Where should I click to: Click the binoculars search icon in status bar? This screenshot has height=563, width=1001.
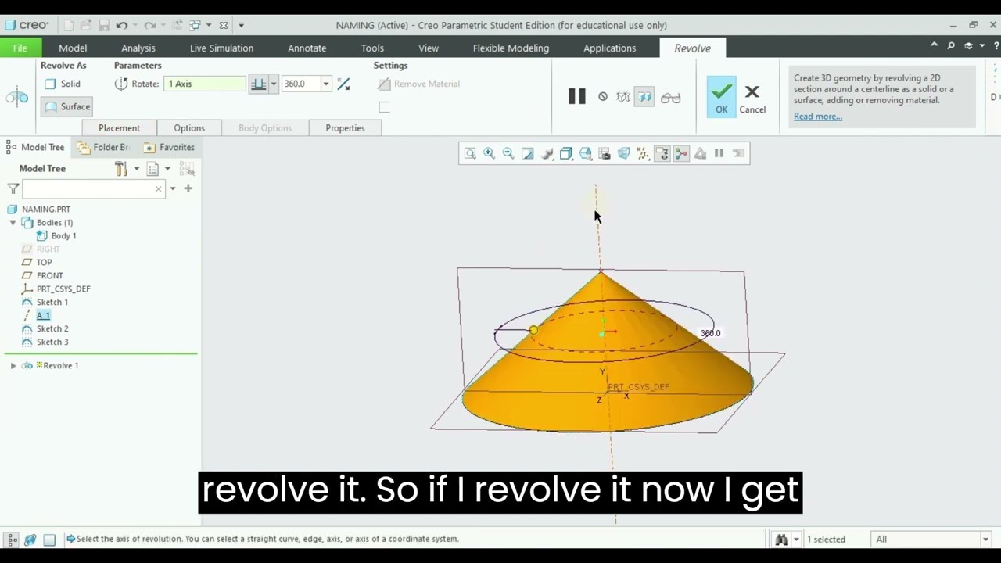pos(780,539)
